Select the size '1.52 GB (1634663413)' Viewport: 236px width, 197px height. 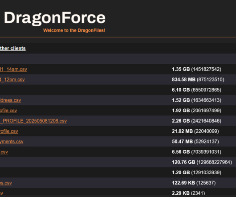pyautogui.click(x=196, y=100)
